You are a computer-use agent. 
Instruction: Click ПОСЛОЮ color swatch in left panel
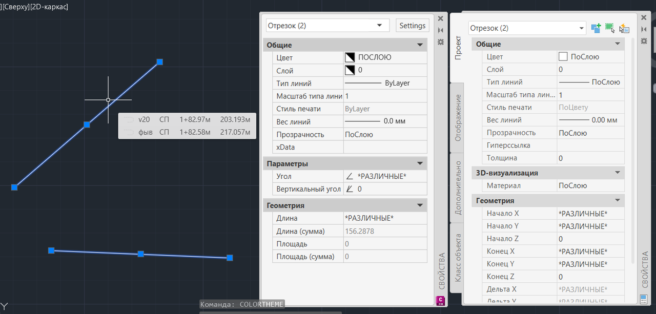click(x=350, y=57)
